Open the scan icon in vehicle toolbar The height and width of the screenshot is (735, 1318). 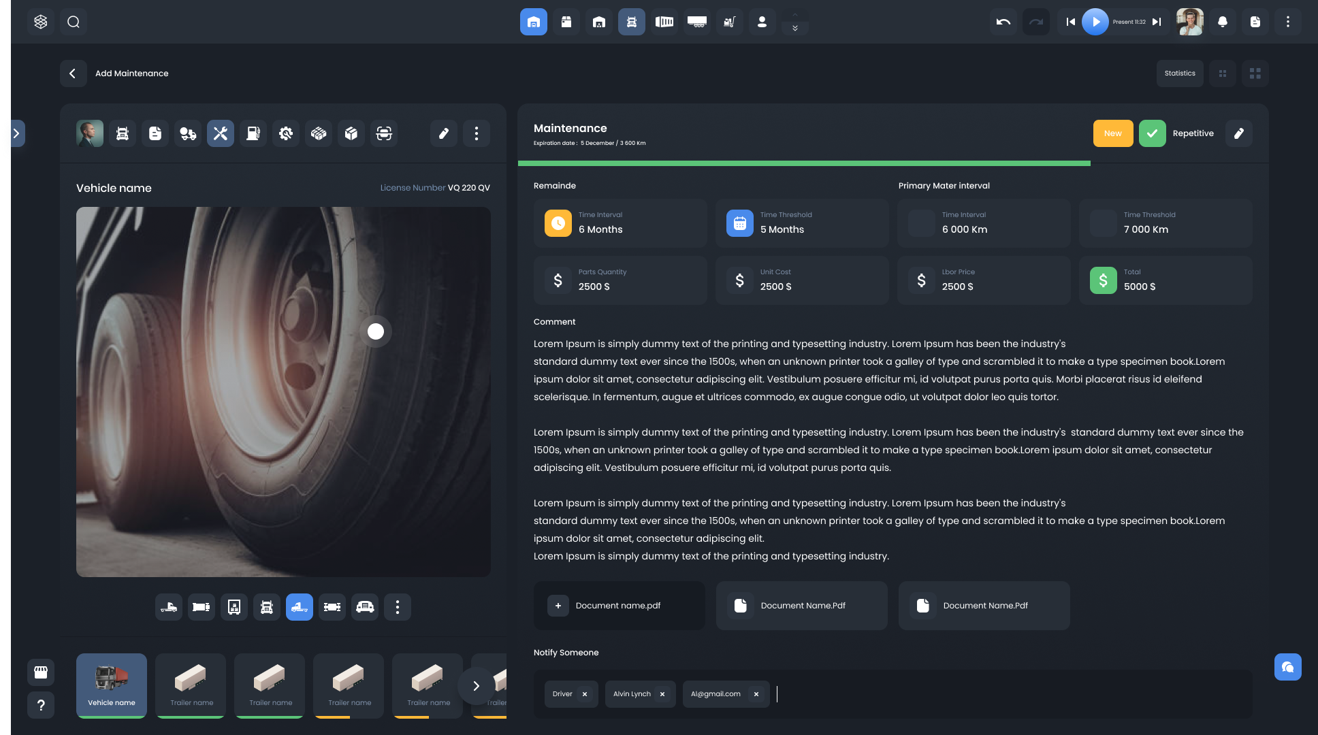click(384, 133)
